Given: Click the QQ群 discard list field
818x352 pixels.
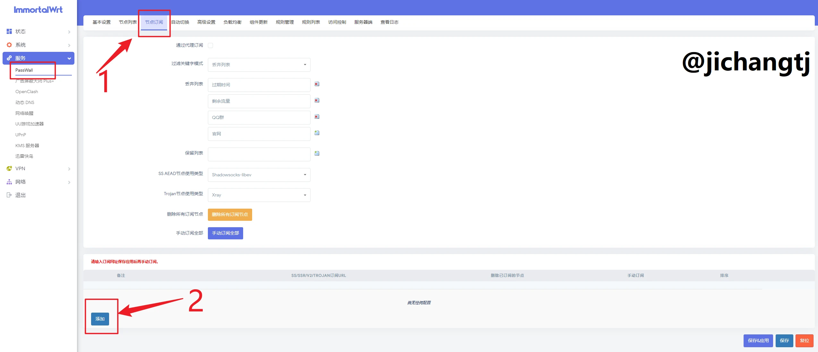Looking at the screenshot, I should click(x=259, y=117).
